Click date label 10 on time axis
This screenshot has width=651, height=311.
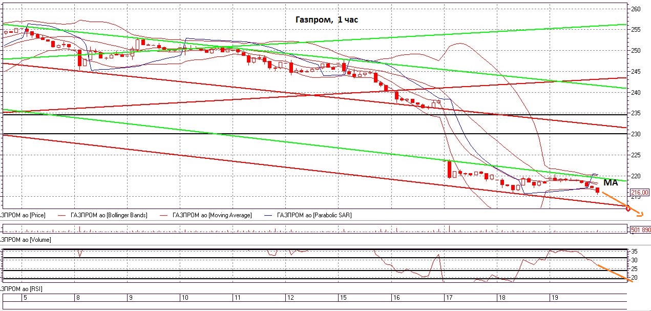185,298
